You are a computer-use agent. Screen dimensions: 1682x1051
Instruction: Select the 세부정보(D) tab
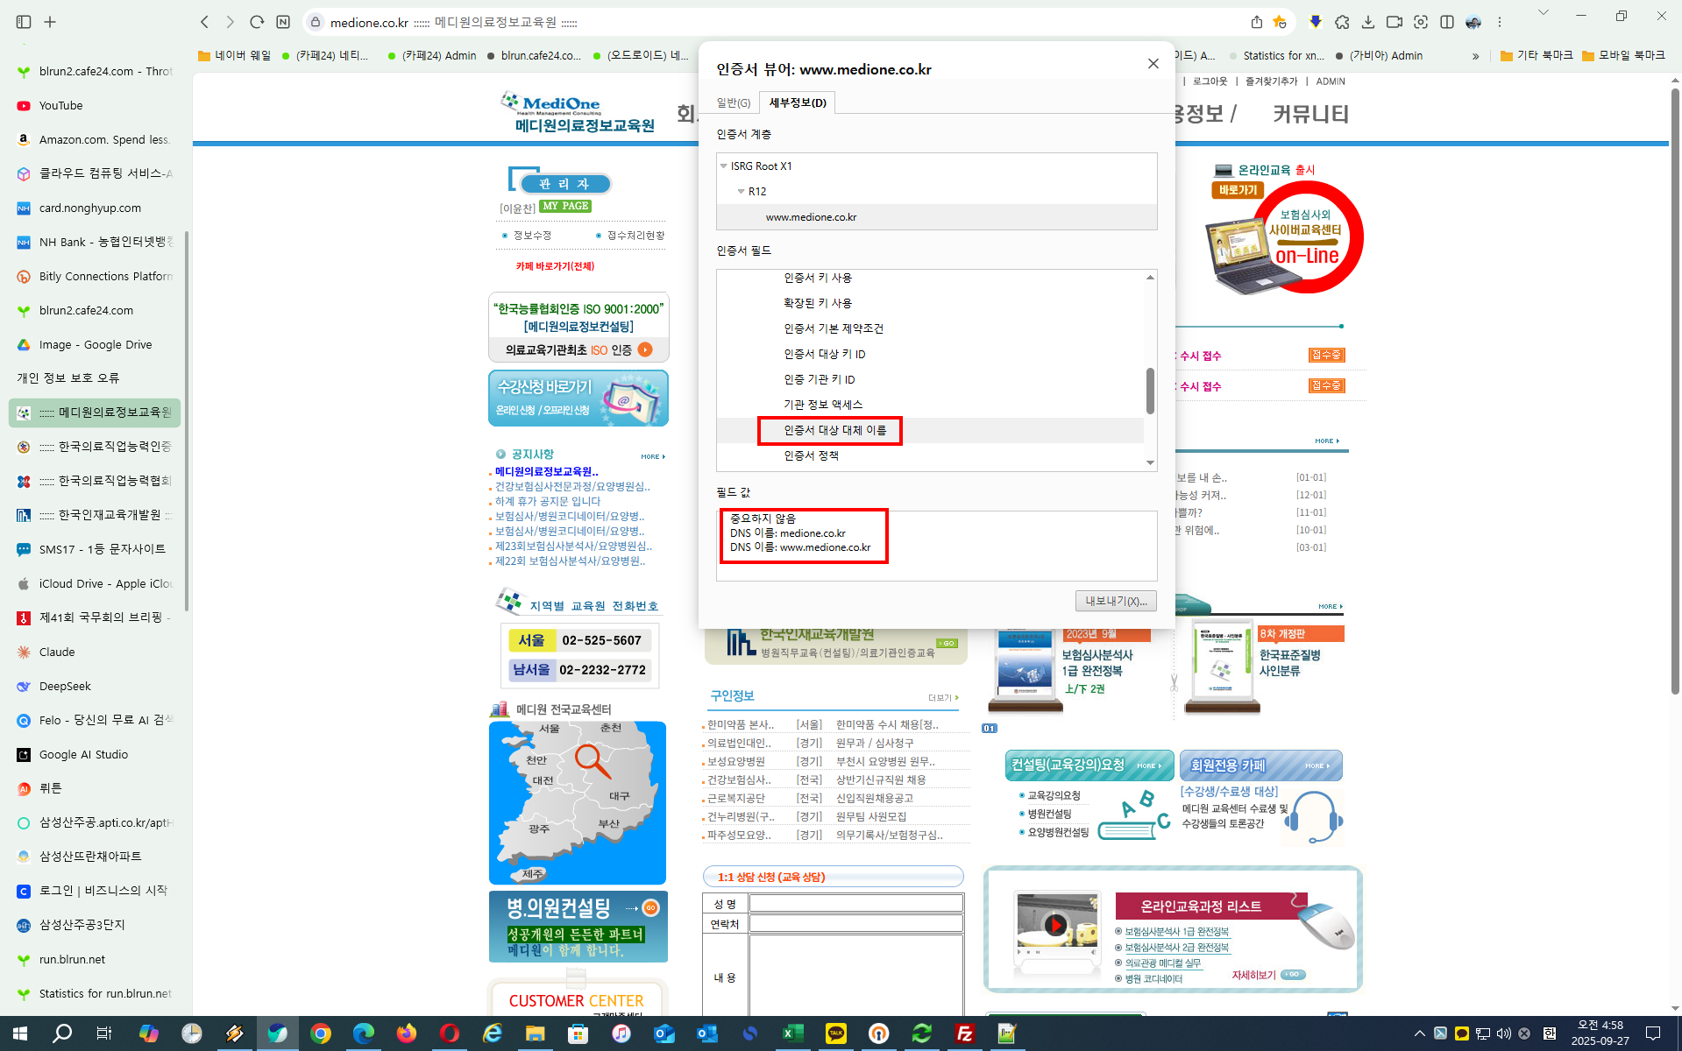[797, 103]
